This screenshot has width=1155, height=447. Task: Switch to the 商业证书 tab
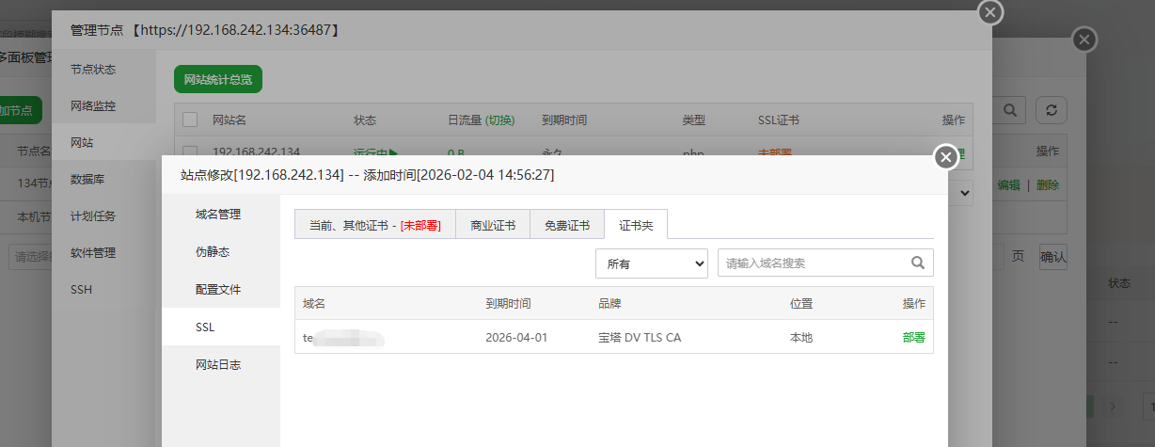pyautogui.click(x=493, y=225)
